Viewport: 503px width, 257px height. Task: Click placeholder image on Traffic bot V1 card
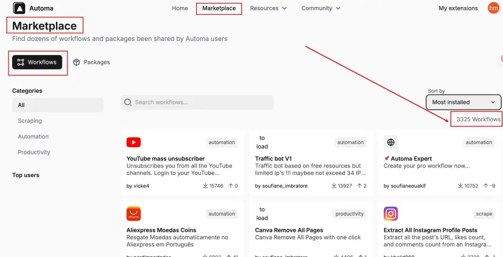click(262, 142)
